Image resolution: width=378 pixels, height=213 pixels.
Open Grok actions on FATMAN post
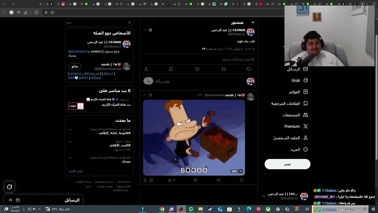point(150,30)
